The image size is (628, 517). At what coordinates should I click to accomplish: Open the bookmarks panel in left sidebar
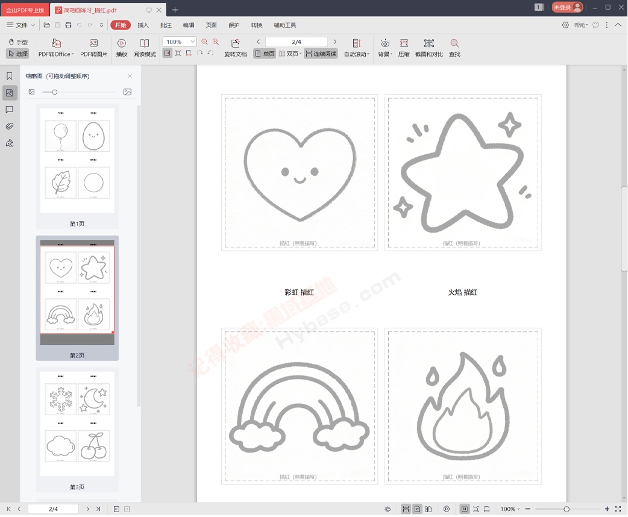point(10,76)
